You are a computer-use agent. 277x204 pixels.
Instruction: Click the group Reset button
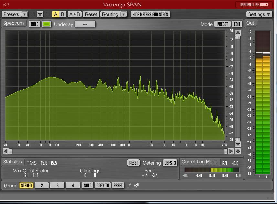tap(118, 186)
